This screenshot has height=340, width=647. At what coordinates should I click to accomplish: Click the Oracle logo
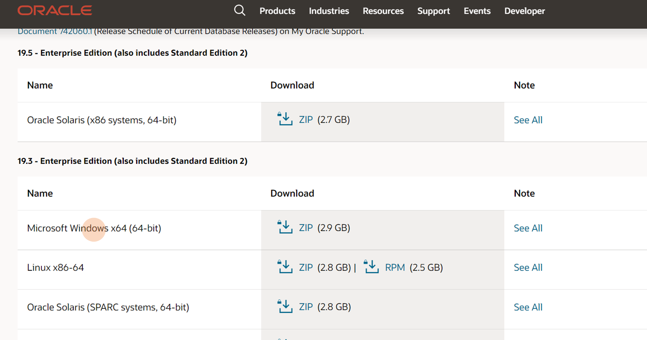coord(55,10)
